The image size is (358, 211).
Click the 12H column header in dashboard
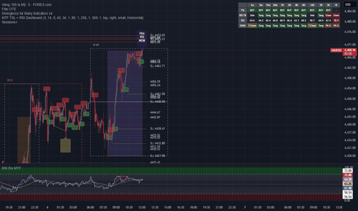click(x=312, y=5)
